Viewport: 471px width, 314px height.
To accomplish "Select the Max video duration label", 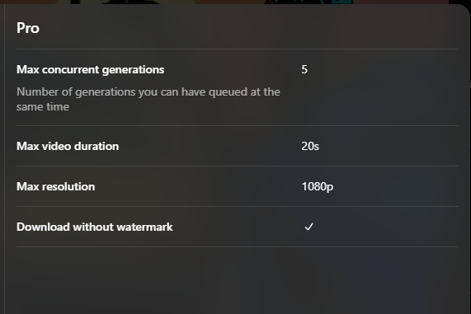I will [x=68, y=146].
